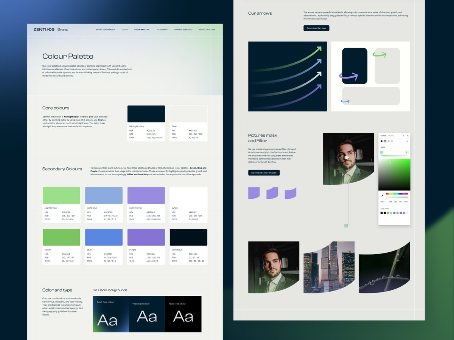Image resolution: width=454 pixels, height=340 pixels.
Task: Click the gradient handle on the portrait image
Action: coord(346,158)
